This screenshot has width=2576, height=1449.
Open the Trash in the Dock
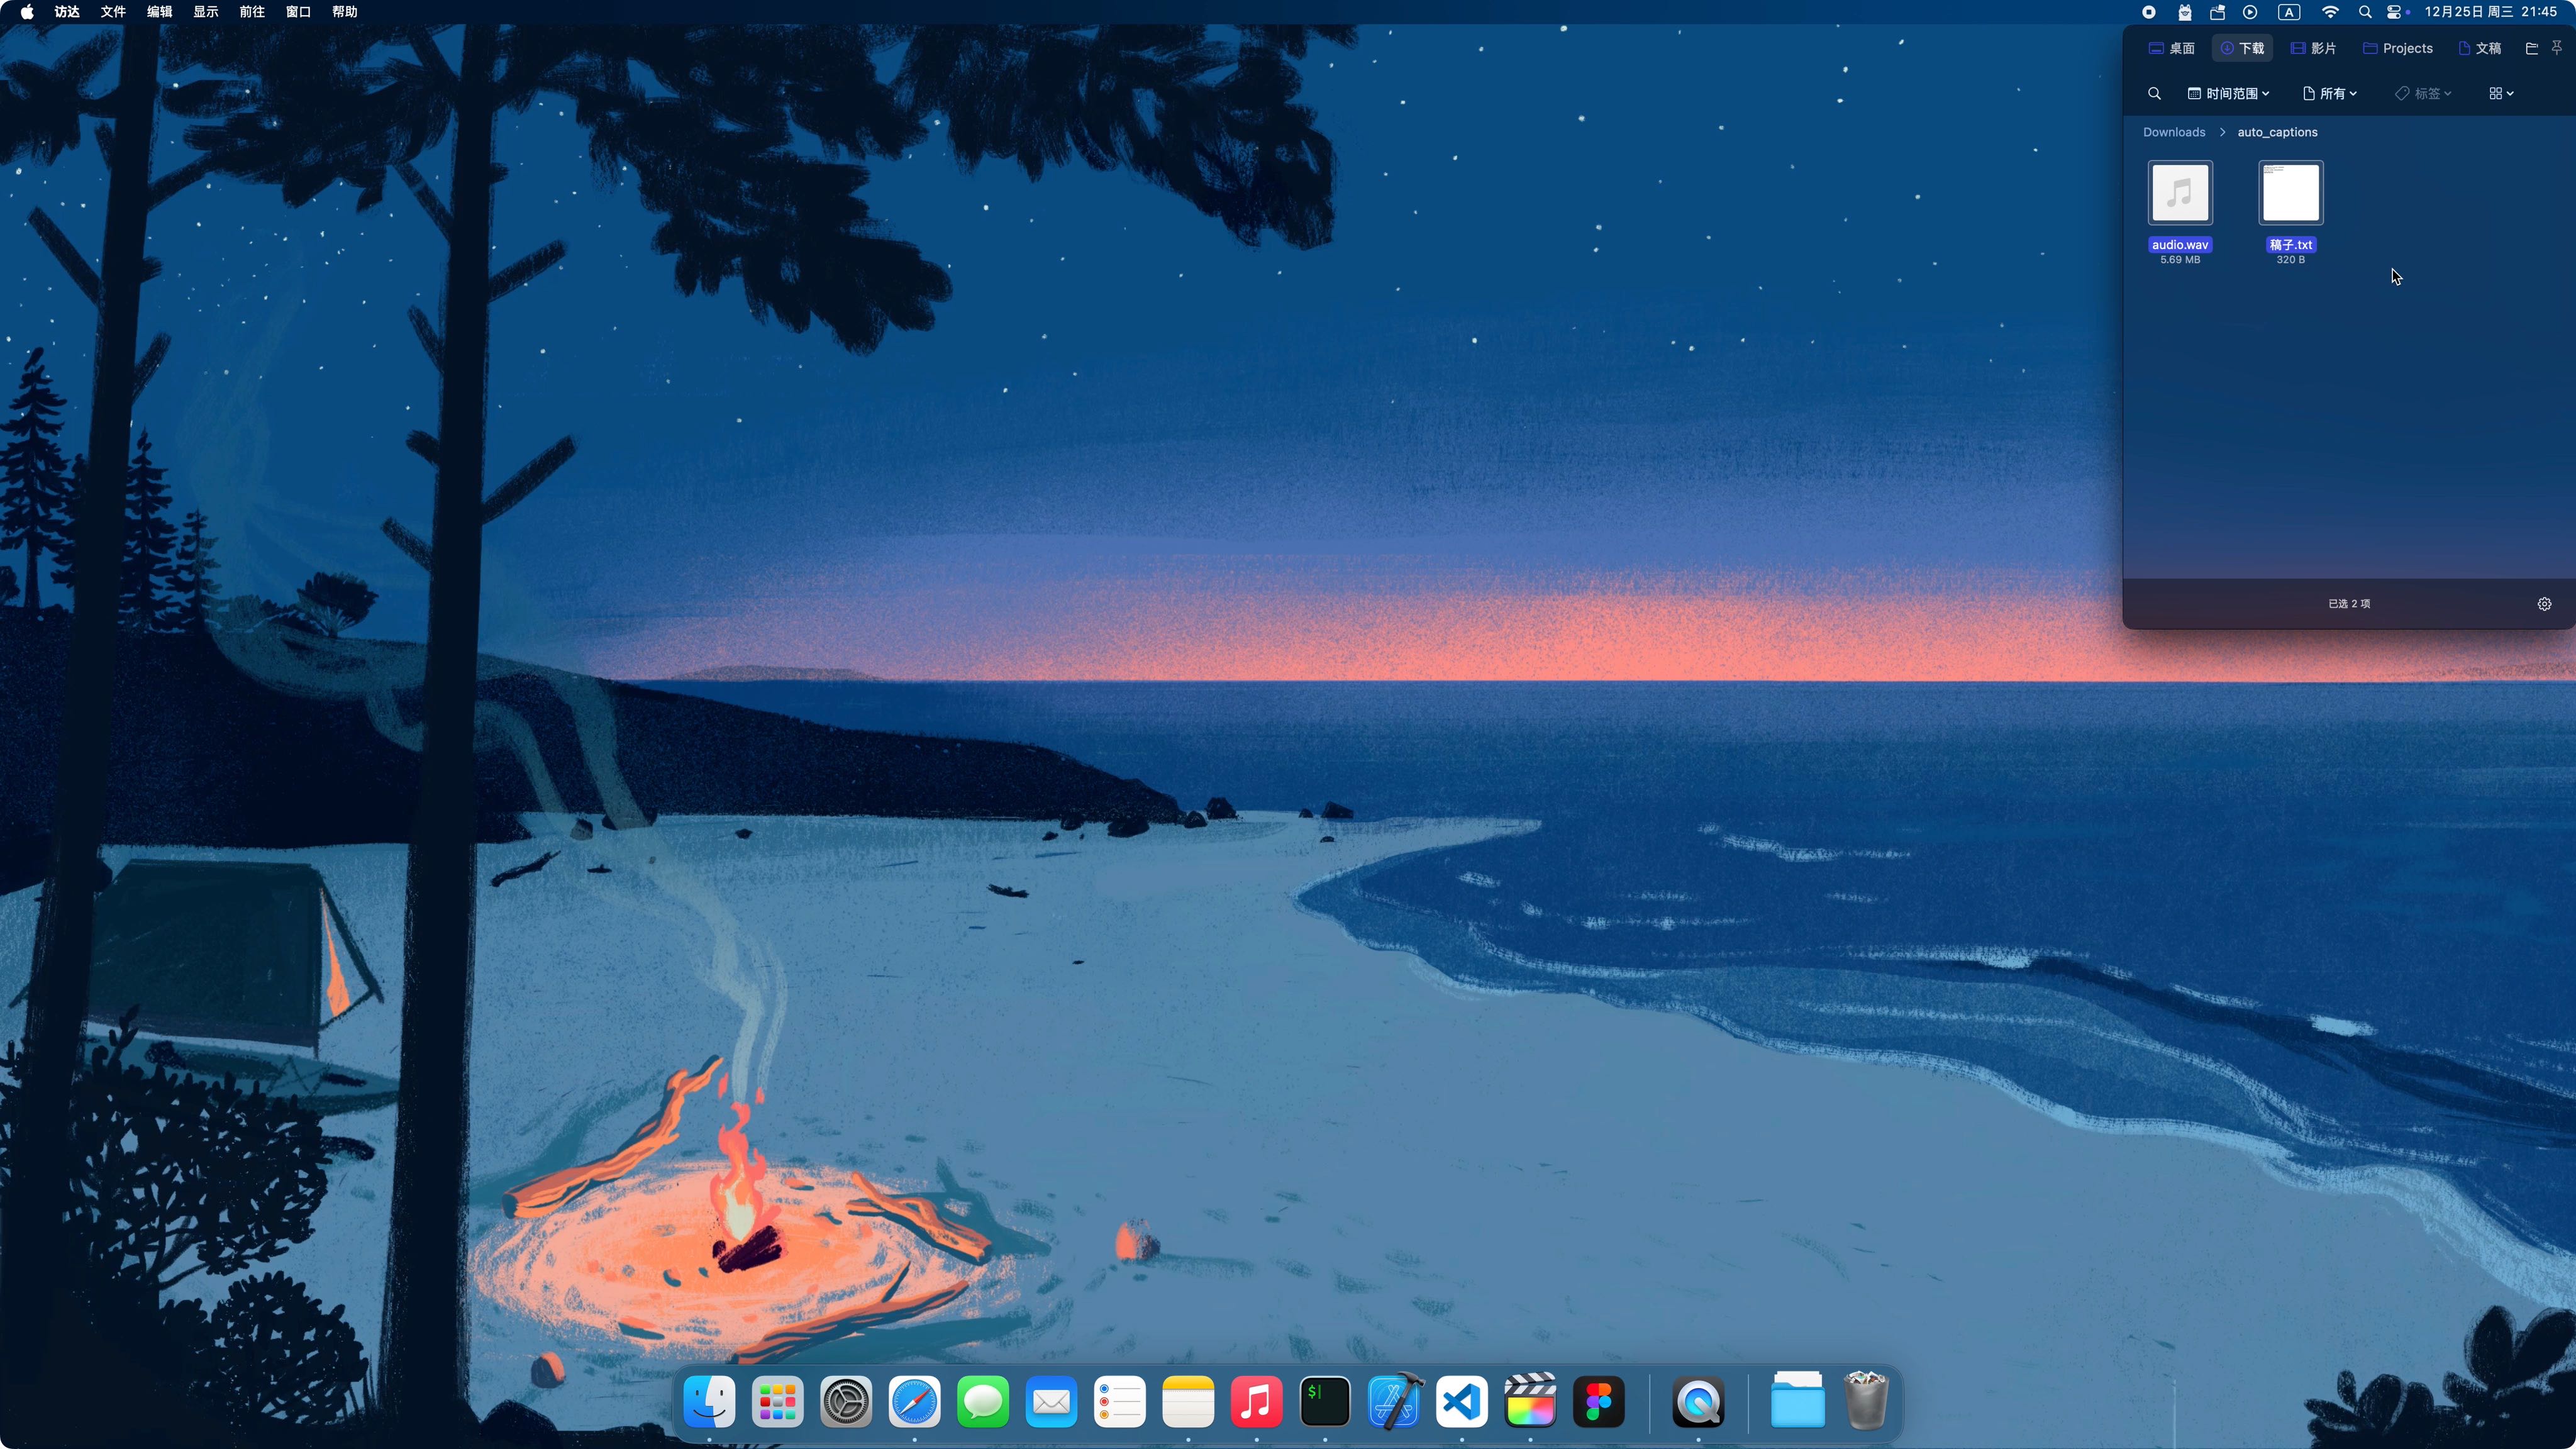pos(1865,1400)
